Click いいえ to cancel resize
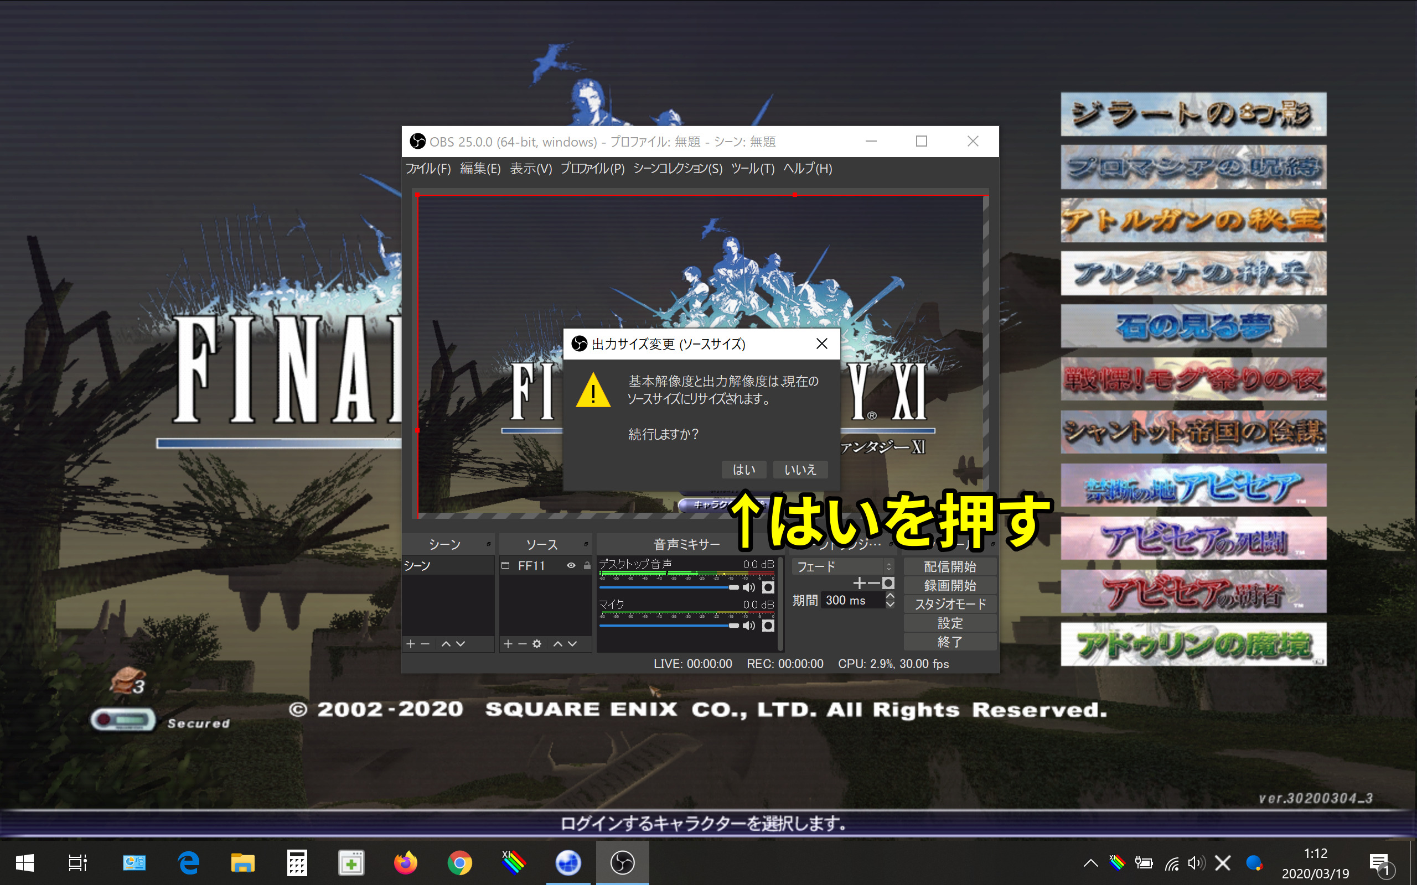 (x=800, y=470)
